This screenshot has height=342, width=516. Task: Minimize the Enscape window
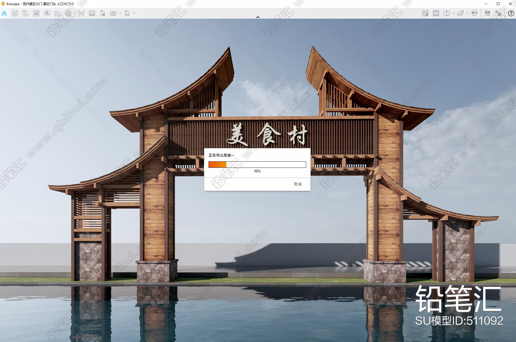coord(486,4)
